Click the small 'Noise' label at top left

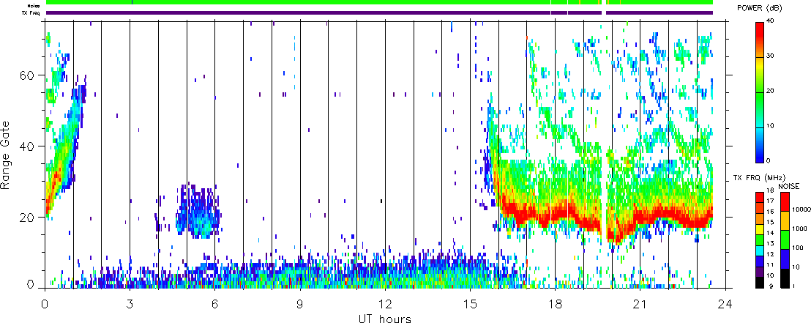coord(34,6)
